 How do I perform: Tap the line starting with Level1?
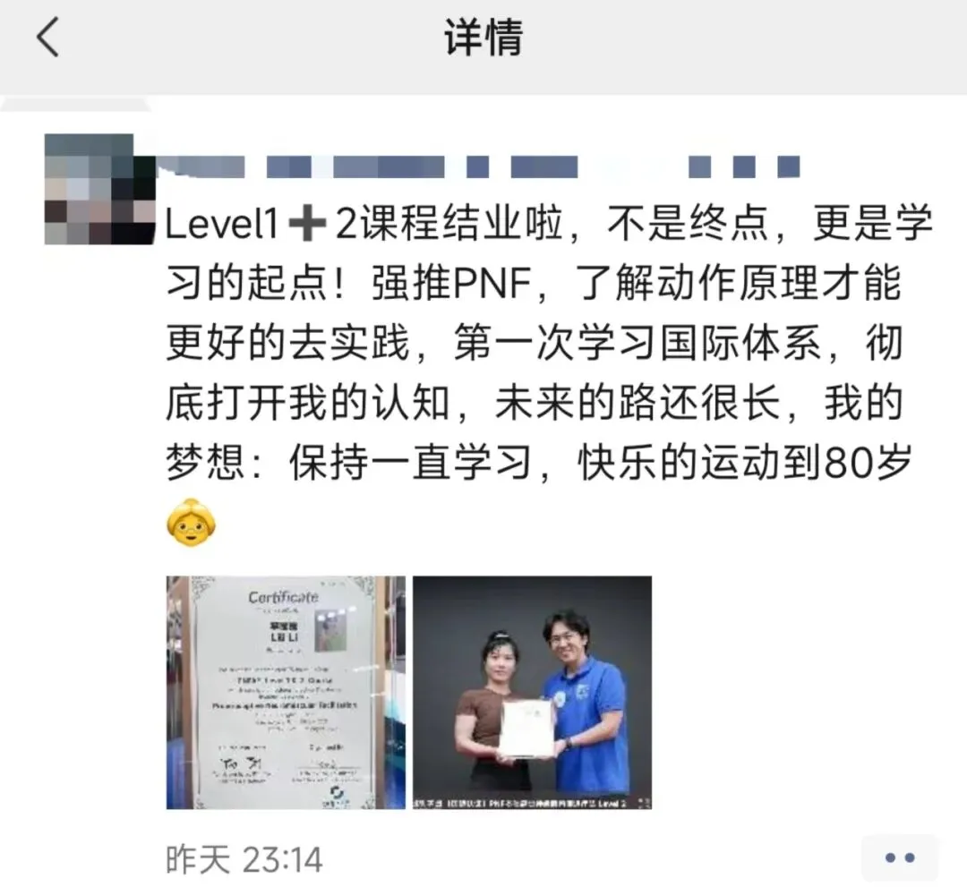pos(548,224)
